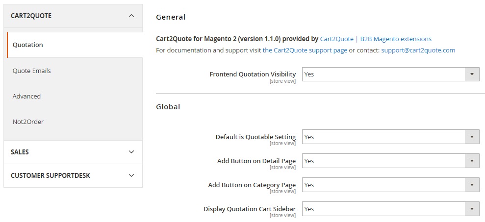Select the Quotation sidebar tab

click(x=28, y=45)
